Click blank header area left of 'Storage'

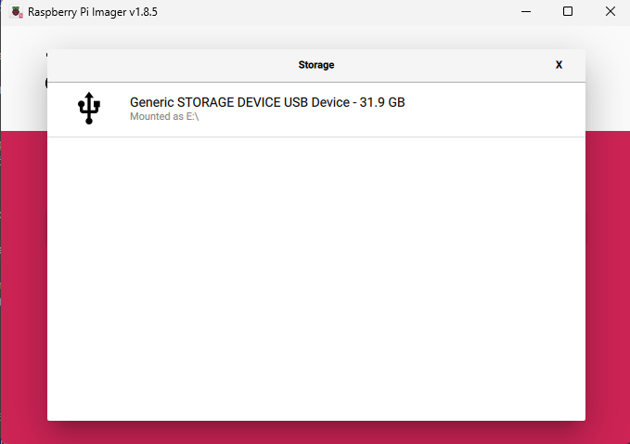tap(167, 65)
